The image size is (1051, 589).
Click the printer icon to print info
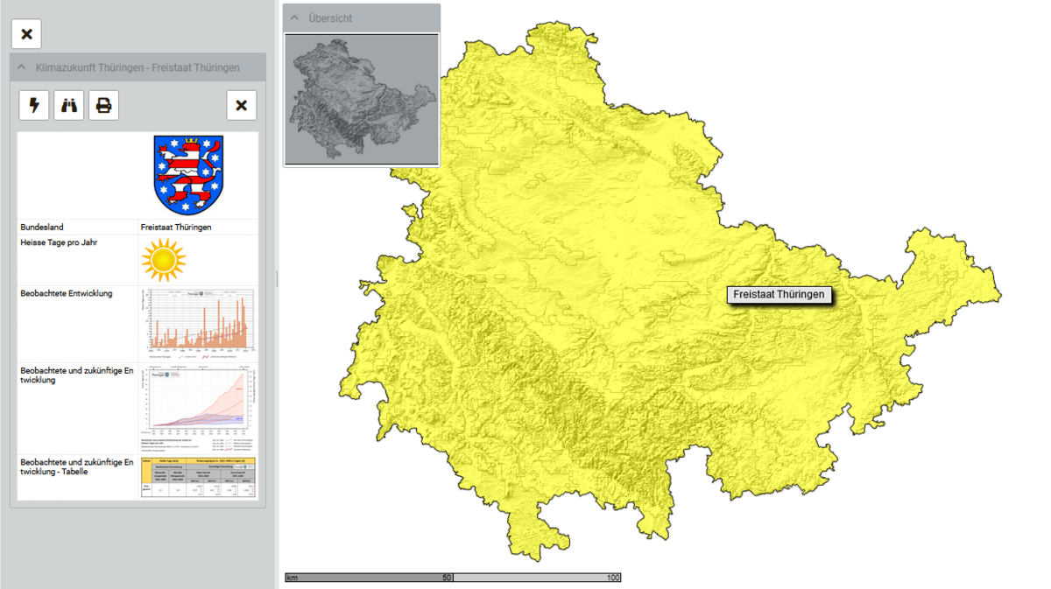[103, 105]
